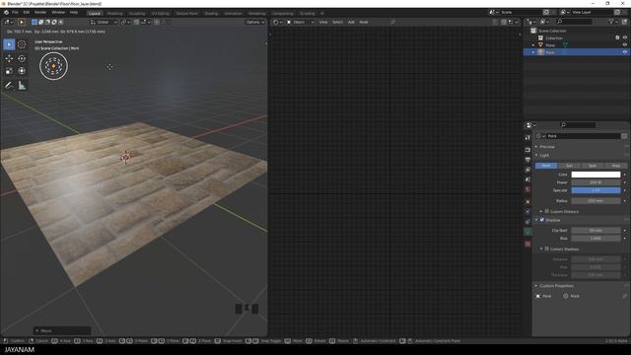The width and height of the screenshot is (631, 355).
Task: Select the Select Box tool
Action: pos(9,44)
